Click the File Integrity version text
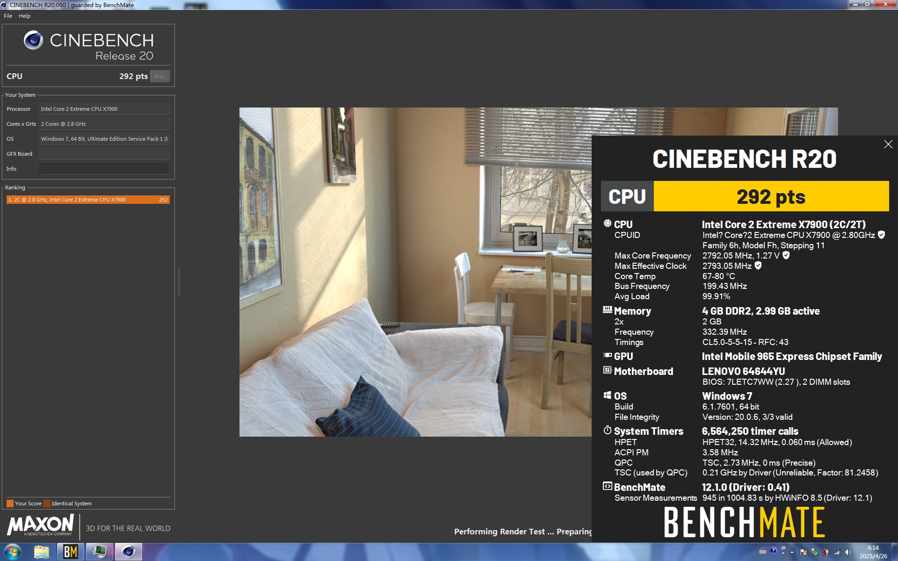The height and width of the screenshot is (561, 898). coord(747,417)
